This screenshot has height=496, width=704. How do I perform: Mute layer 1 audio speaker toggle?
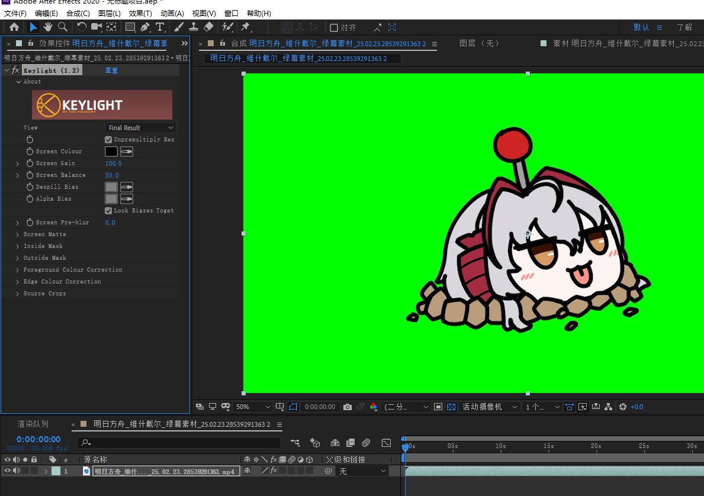pos(17,471)
